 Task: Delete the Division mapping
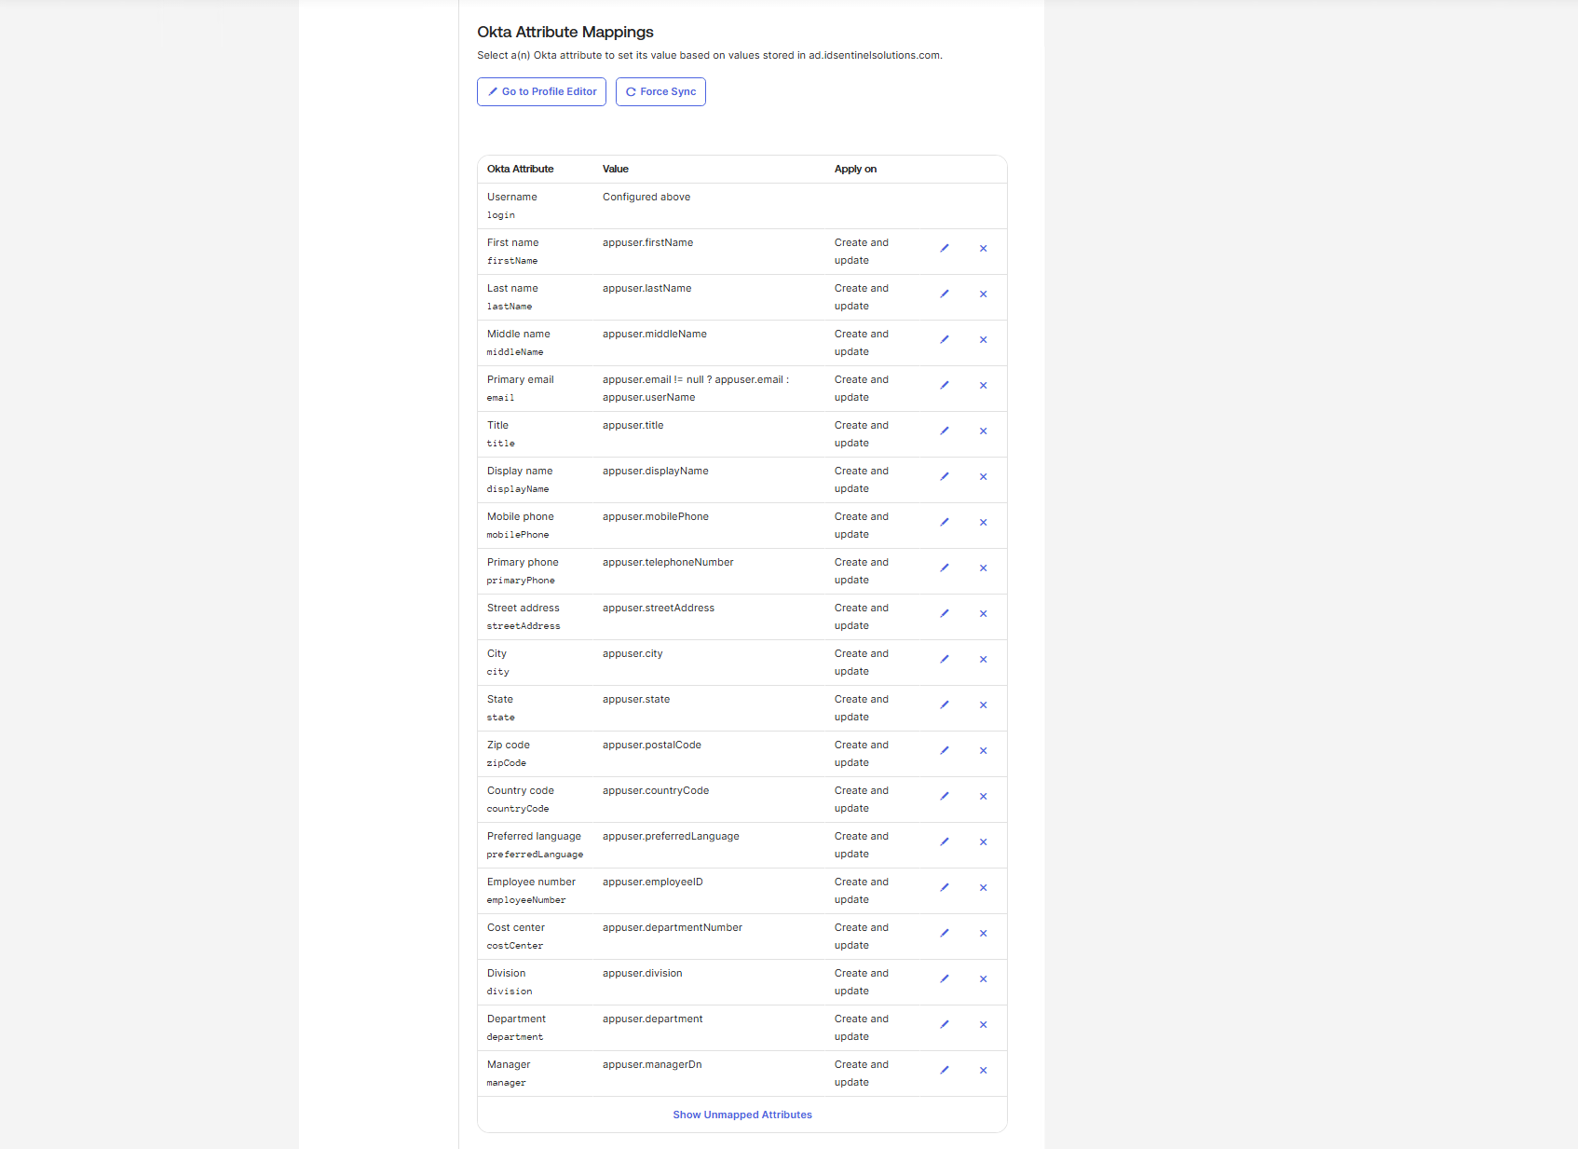tap(983, 978)
